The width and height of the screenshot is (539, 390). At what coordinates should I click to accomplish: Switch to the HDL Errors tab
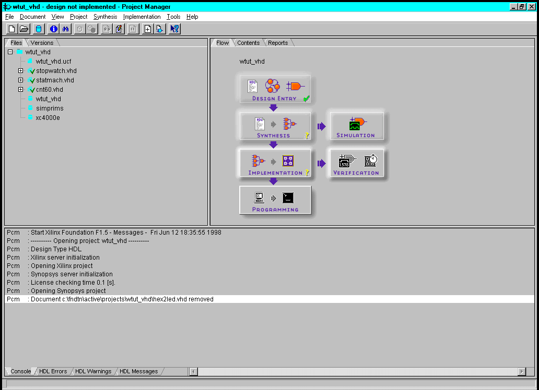click(53, 371)
